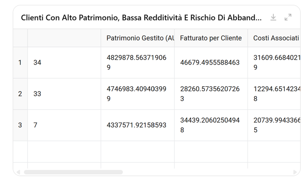Click the cell with client ID 33

pos(64,94)
